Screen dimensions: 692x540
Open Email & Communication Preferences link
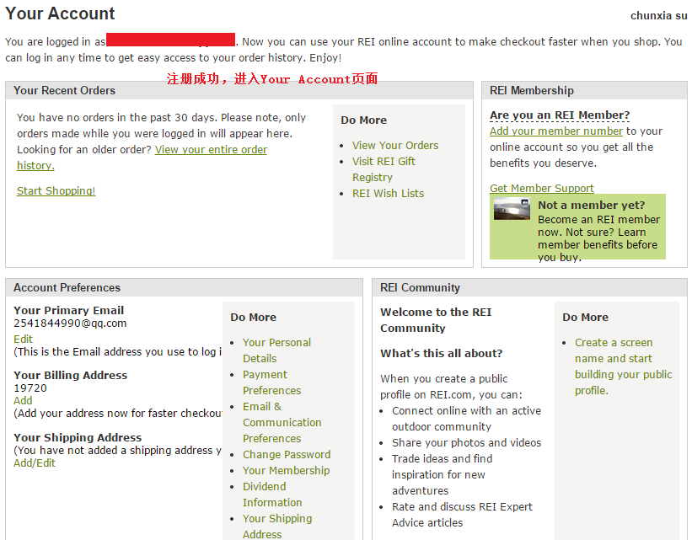pyautogui.click(x=282, y=423)
